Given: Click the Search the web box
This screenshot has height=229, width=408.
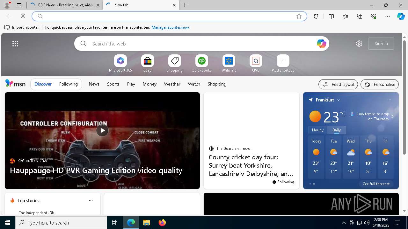Looking at the screenshot, I should (202, 44).
